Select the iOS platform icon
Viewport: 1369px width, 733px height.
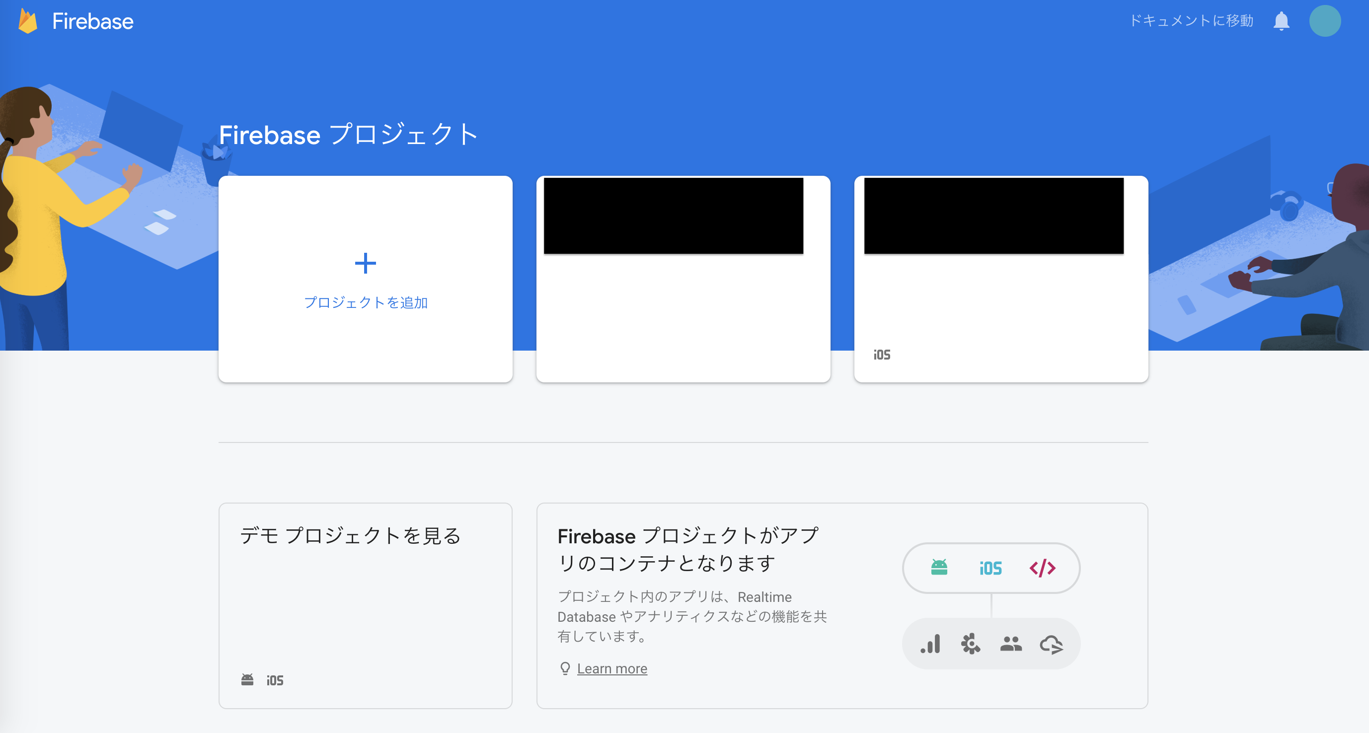point(989,568)
